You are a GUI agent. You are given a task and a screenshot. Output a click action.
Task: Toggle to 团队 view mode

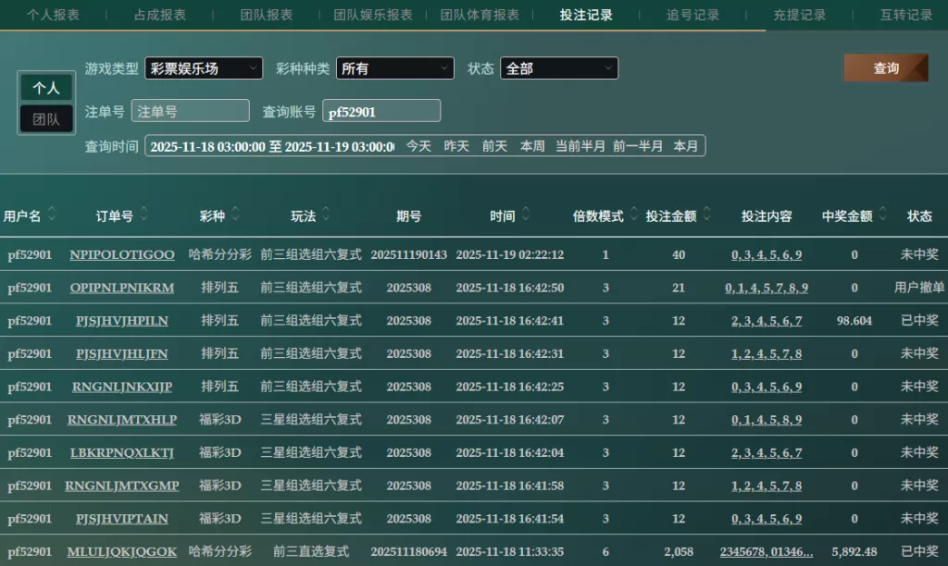pyautogui.click(x=46, y=118)
